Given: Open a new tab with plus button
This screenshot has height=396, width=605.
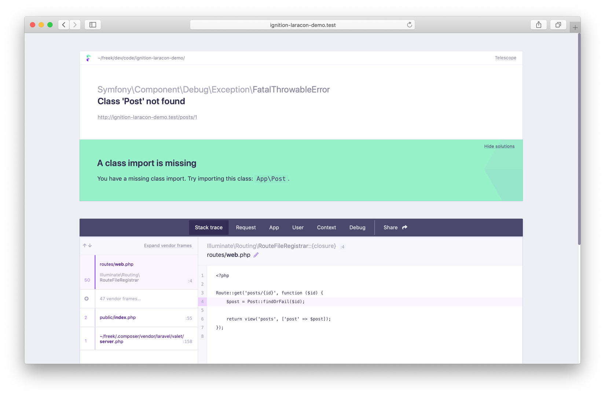Looking at the screenshot, I should click(575, 27).
